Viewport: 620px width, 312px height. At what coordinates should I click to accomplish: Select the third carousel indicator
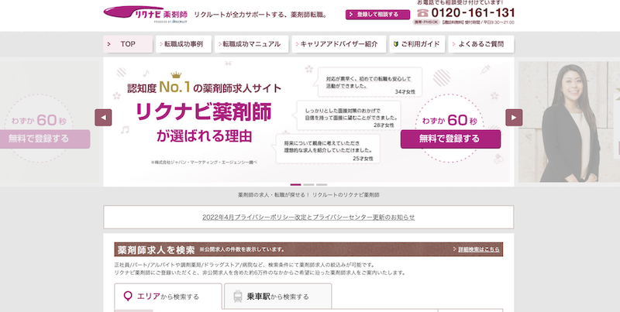[x=322, y=184]
